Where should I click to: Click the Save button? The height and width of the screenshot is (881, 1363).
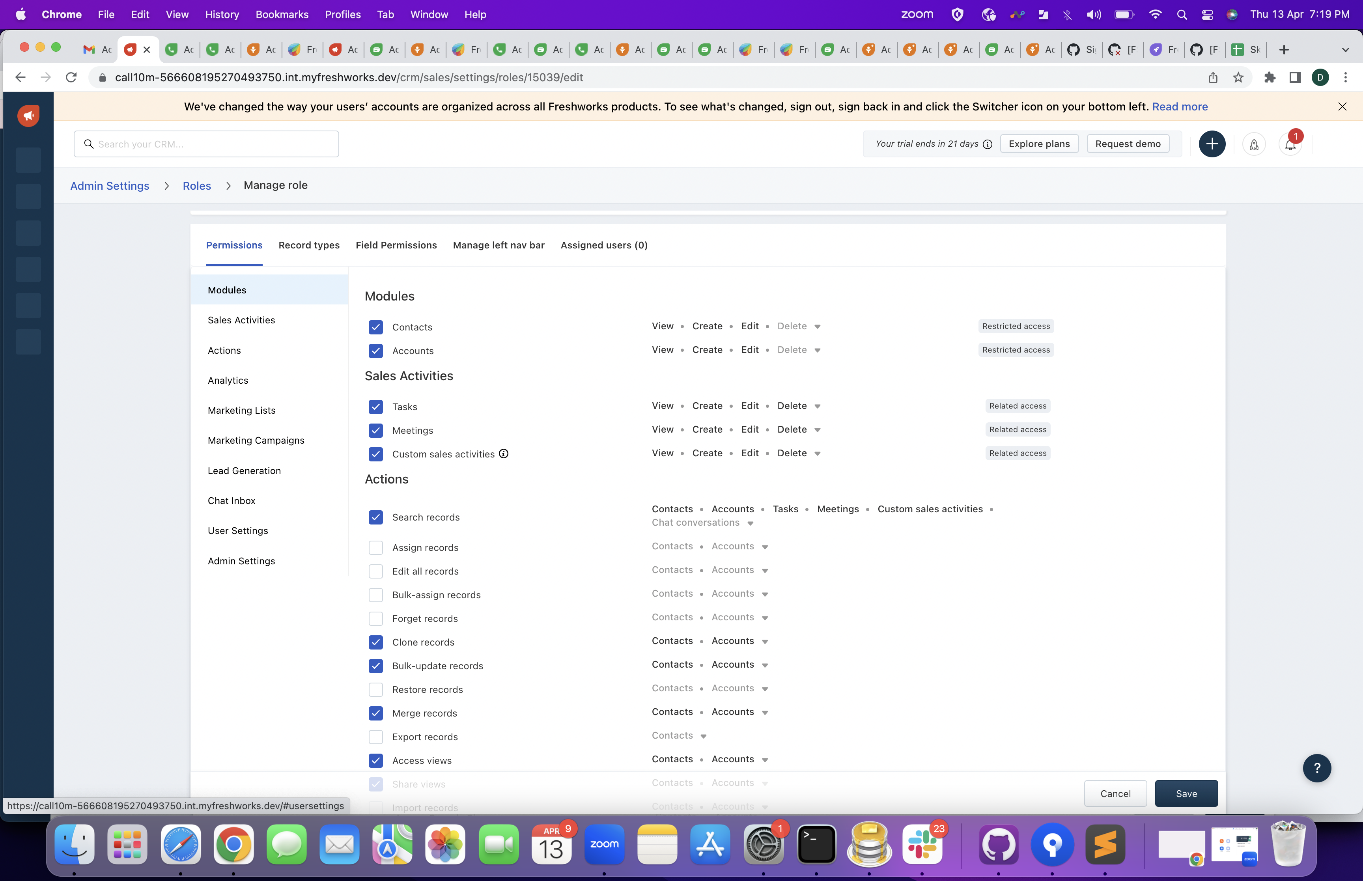[x=1186, y=793]
